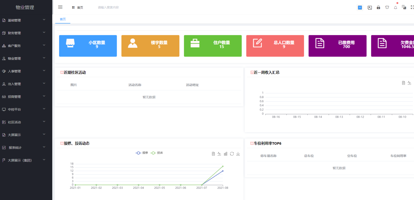This screenshot has width=414, height=200.
Task: Click the language translation icon
Action: click(x=404, y=7)
